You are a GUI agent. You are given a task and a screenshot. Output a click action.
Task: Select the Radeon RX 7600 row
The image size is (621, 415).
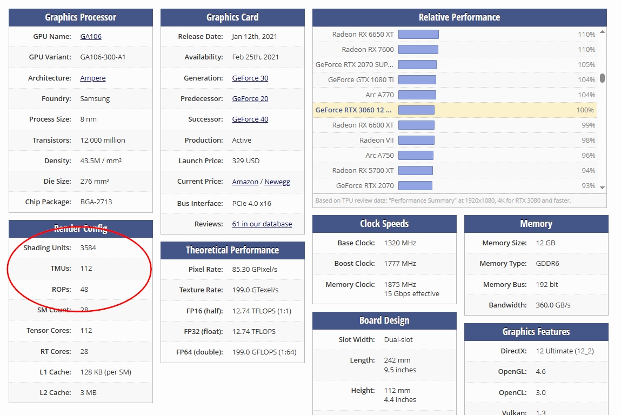pyautogui.click(x=455, y=50)
